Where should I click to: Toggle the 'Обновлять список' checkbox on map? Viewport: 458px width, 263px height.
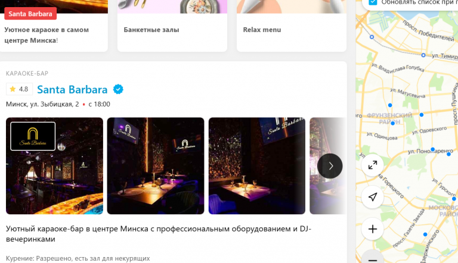coord(373,2)
